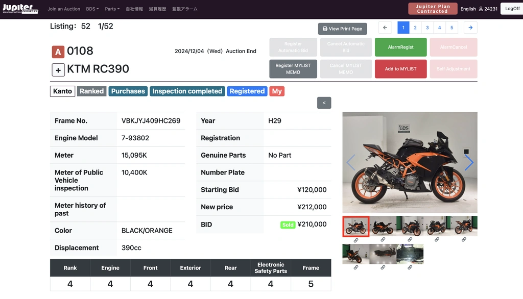
Task: Click the Inspection completed tag
Action: 187,91
